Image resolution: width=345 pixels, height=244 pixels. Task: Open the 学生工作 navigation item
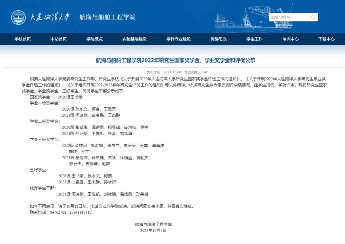[x=254, y=39]
